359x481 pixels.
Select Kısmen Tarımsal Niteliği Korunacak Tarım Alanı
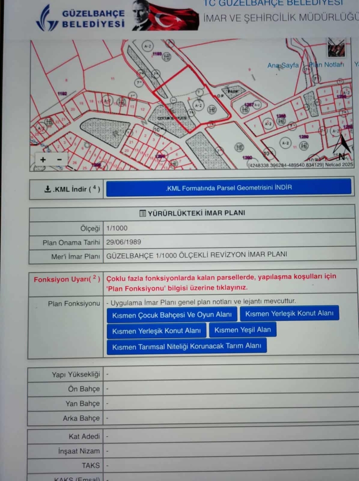click(x=187, y=346)
